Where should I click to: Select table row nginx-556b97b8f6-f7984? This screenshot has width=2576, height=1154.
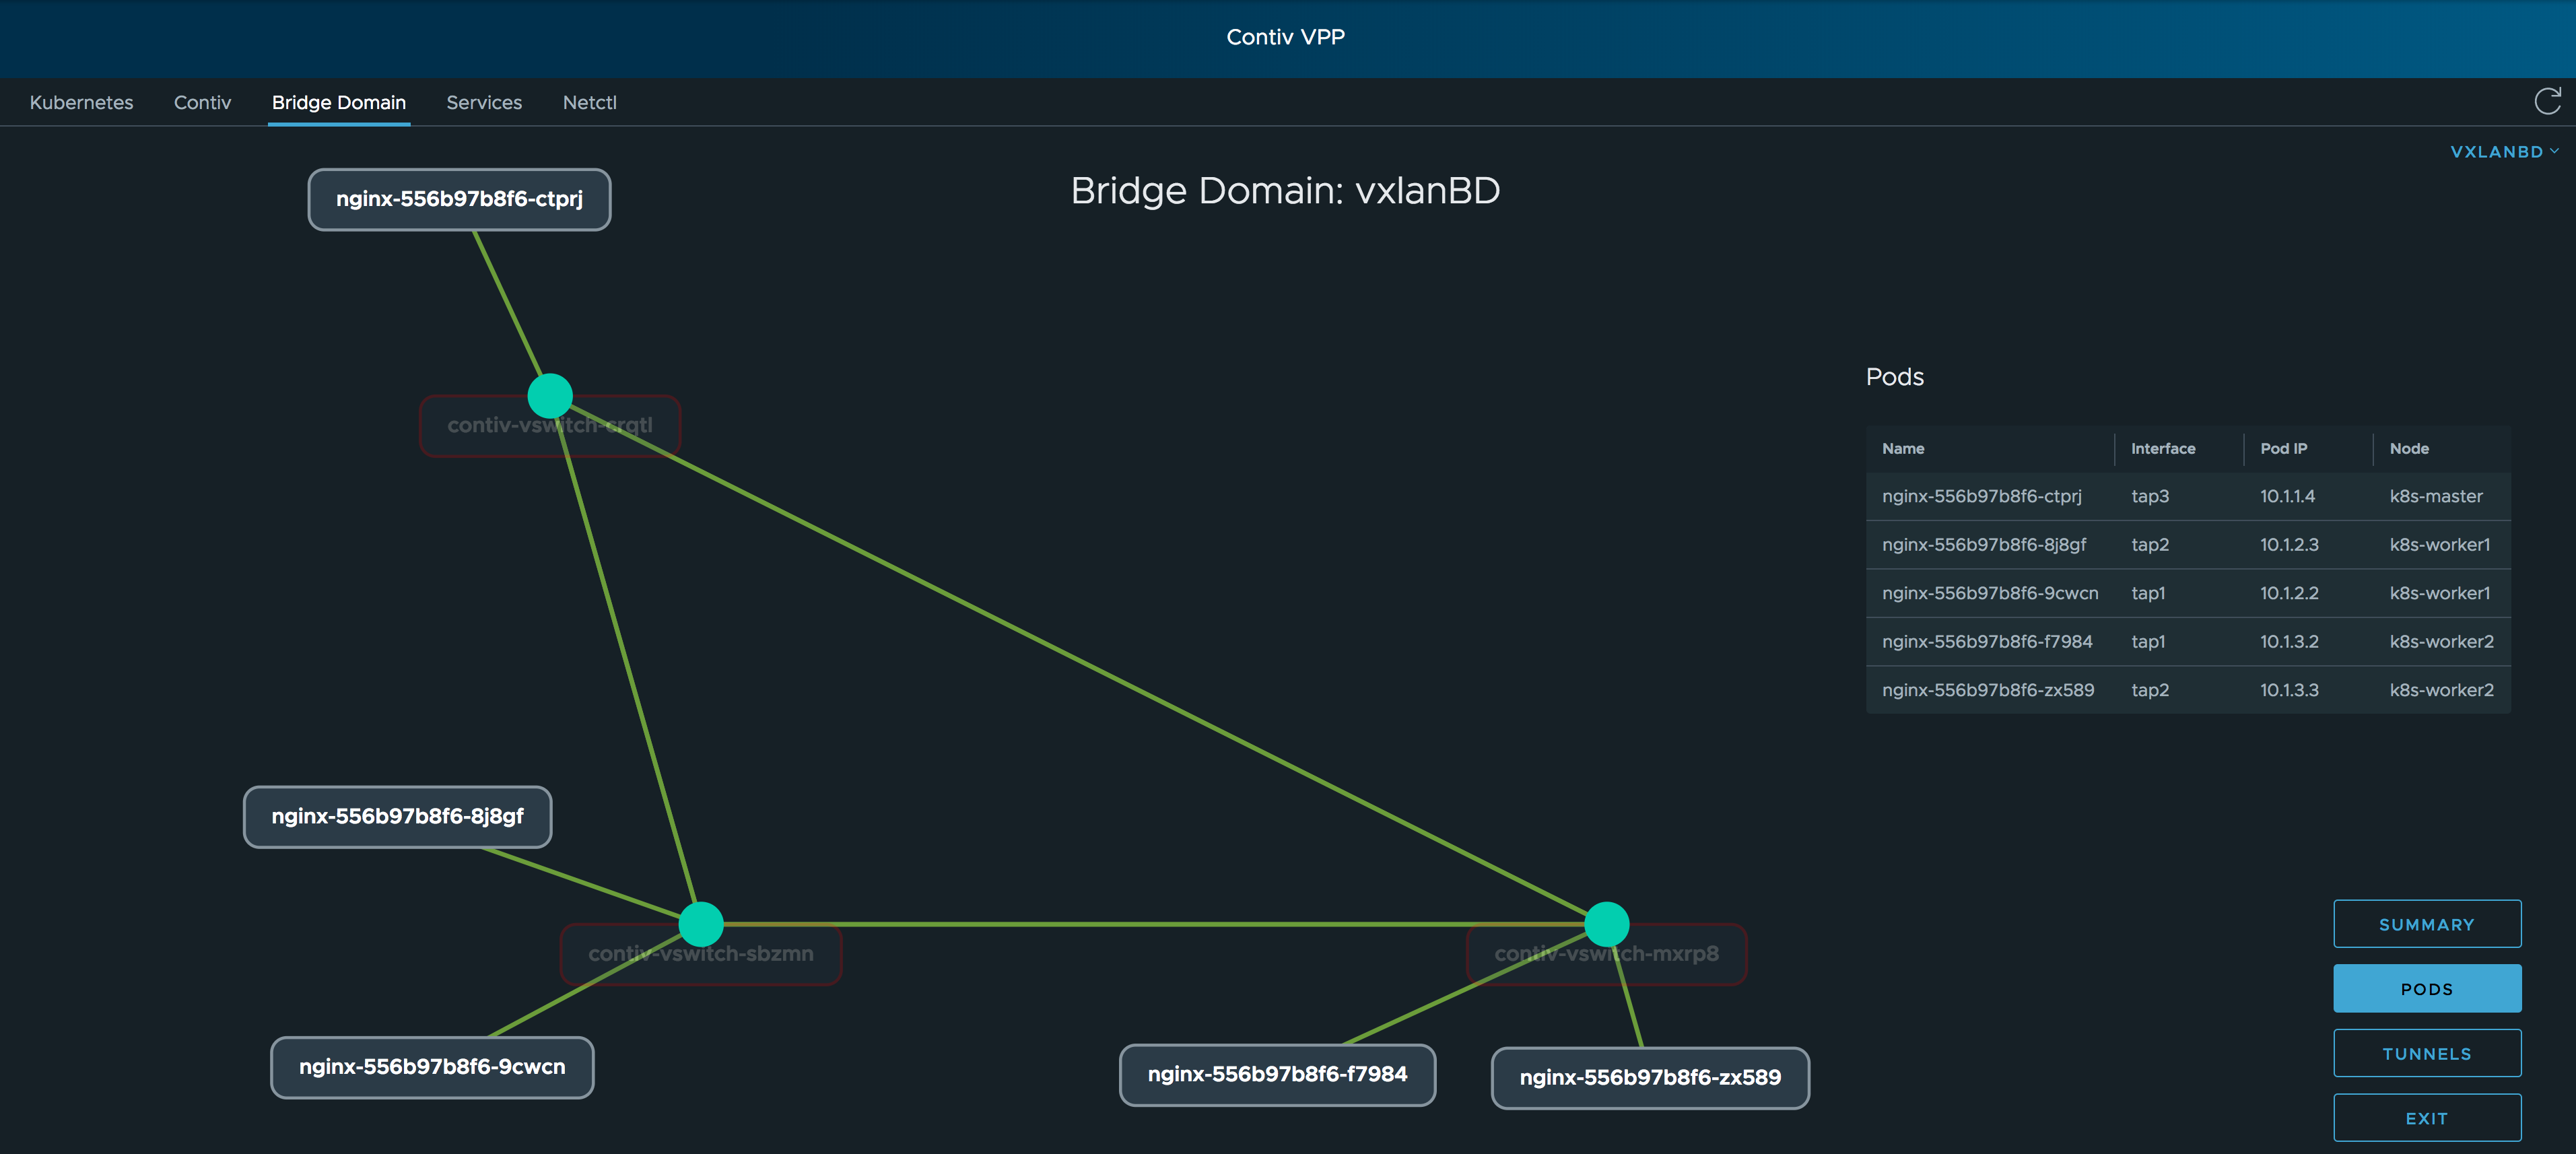(x=2188, y=642)
